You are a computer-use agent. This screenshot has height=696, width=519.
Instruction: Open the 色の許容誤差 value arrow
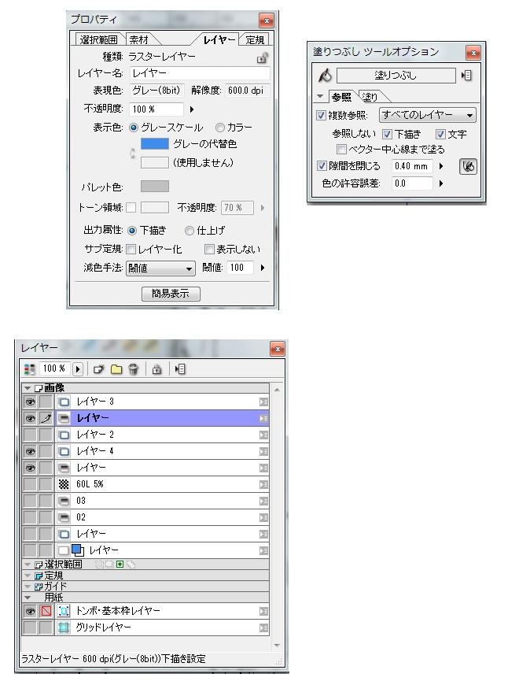click(x=441, y=183)
